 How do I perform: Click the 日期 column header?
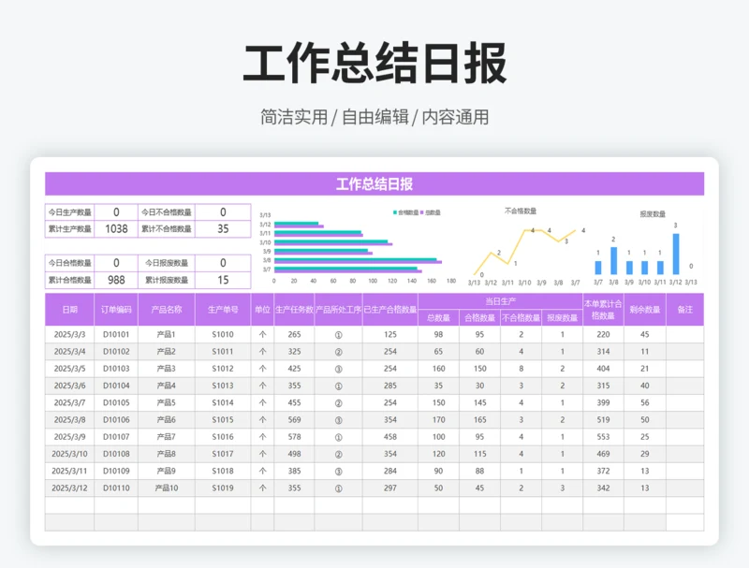click(x=69, y=310)
